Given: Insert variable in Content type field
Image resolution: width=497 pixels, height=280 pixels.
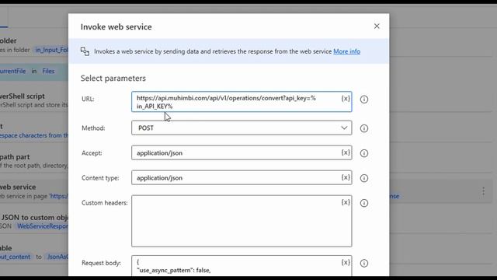Looking at the screenshot, I should click(345, 177).
